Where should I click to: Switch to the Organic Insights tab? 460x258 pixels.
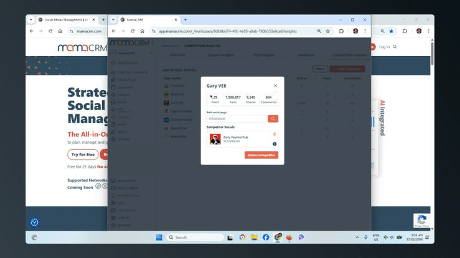pos(220,55)
